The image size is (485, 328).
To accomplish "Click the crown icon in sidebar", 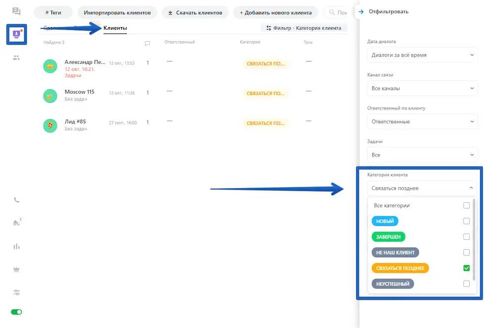I will pos(16,270).
